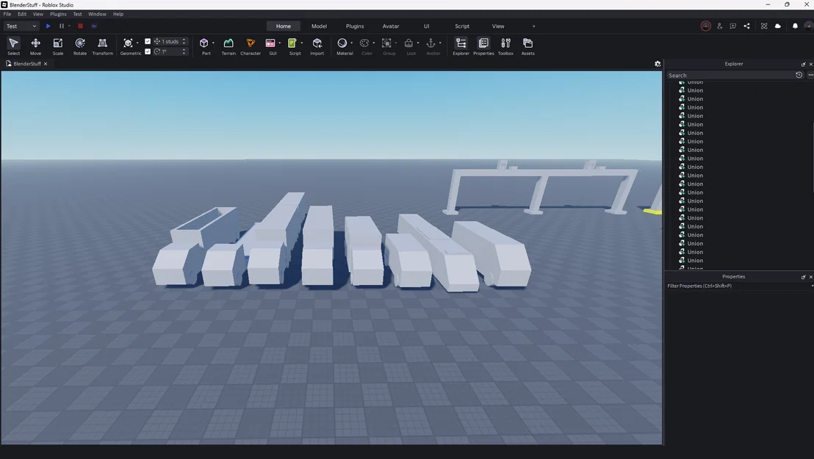Pick the Scale tool
This screenshot has height=459, width=814.
tap(57, 46)
